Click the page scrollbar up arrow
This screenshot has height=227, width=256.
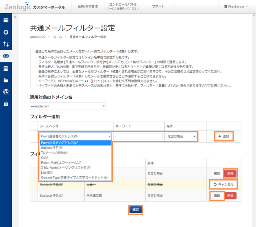point(254,16)
